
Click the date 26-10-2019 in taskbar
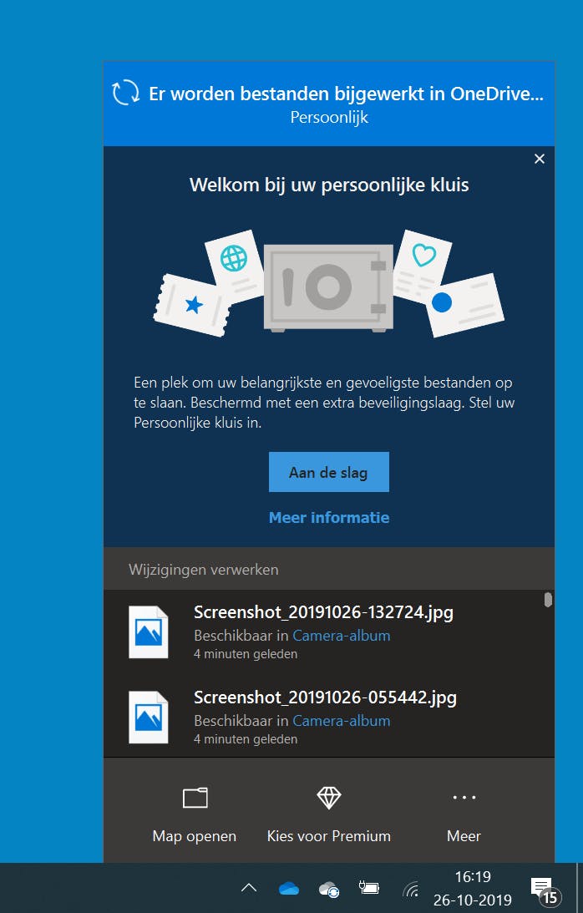473,900
